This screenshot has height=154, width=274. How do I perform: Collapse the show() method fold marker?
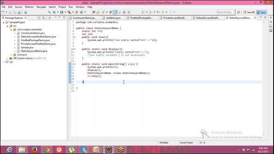[75, 37]
